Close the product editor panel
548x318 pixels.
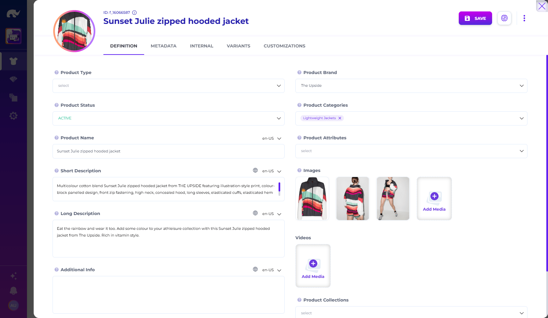[x=542, y=6]
